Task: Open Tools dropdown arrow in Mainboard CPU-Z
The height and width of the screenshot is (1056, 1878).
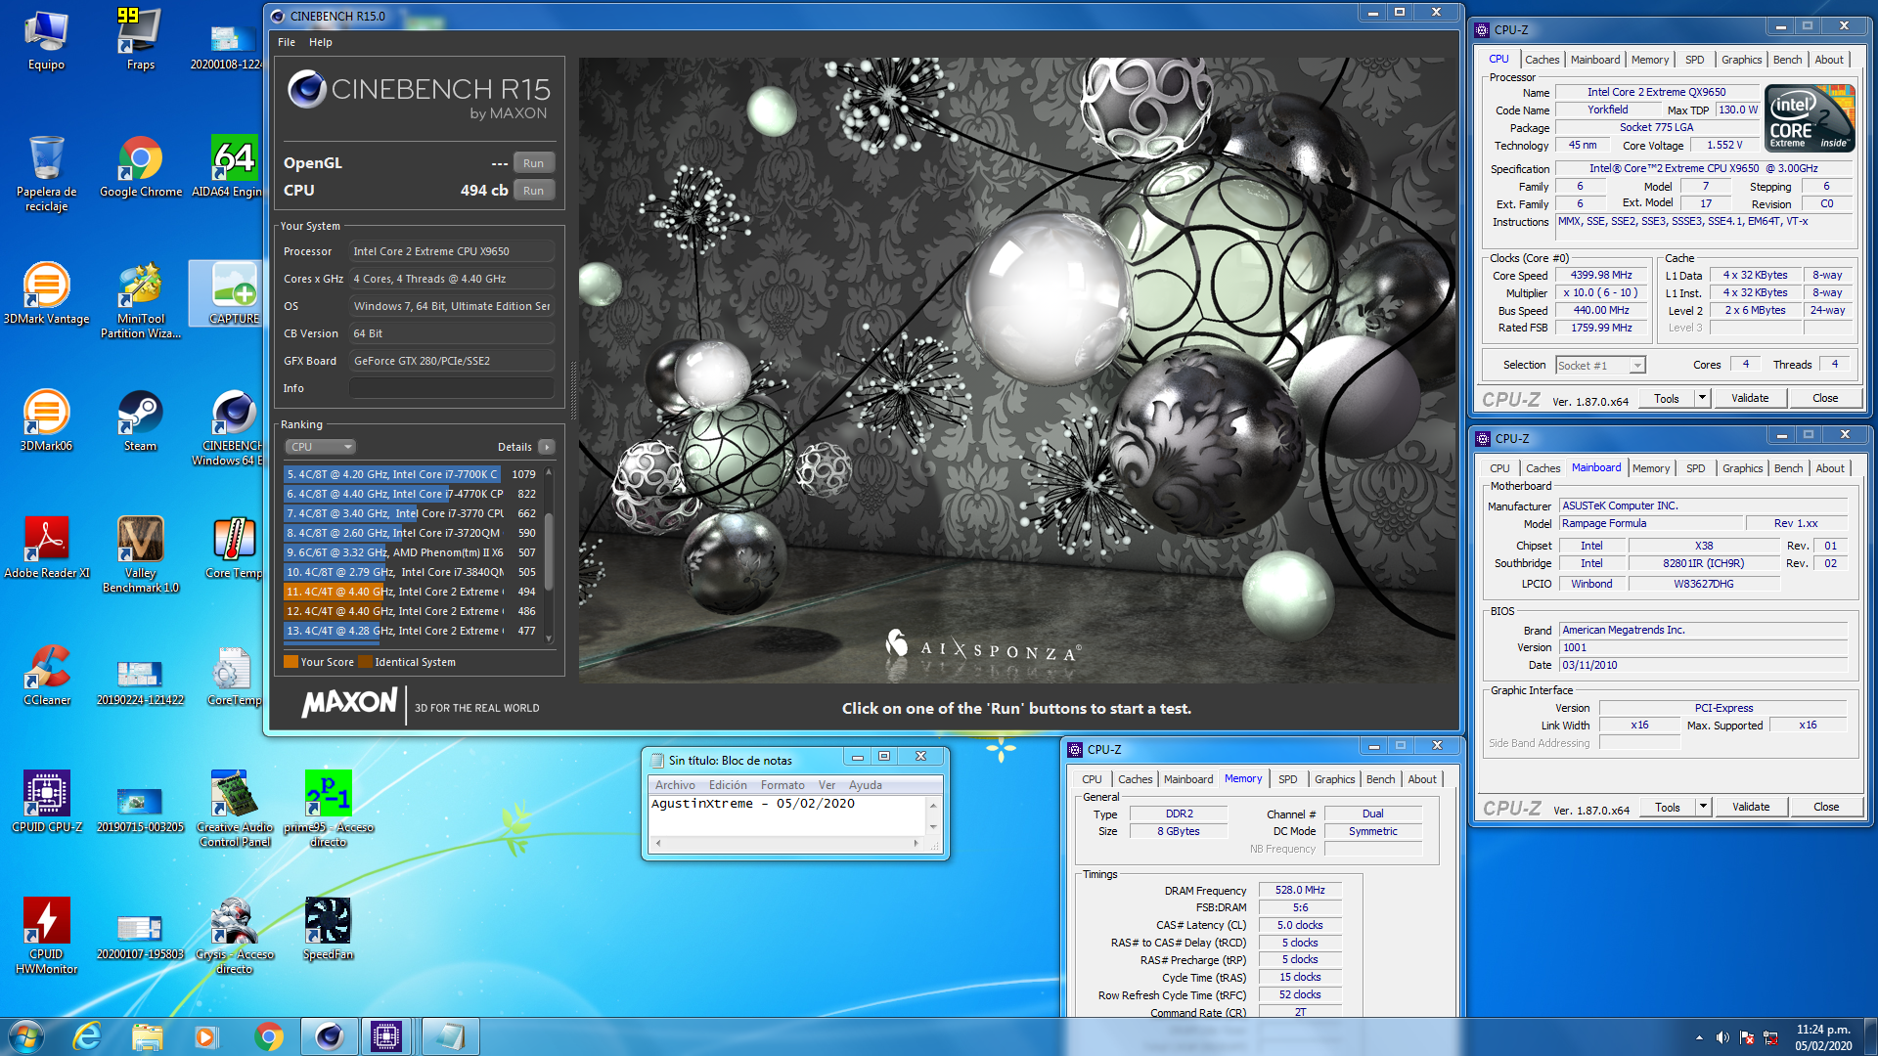Action: click(x=1703, y=807)
